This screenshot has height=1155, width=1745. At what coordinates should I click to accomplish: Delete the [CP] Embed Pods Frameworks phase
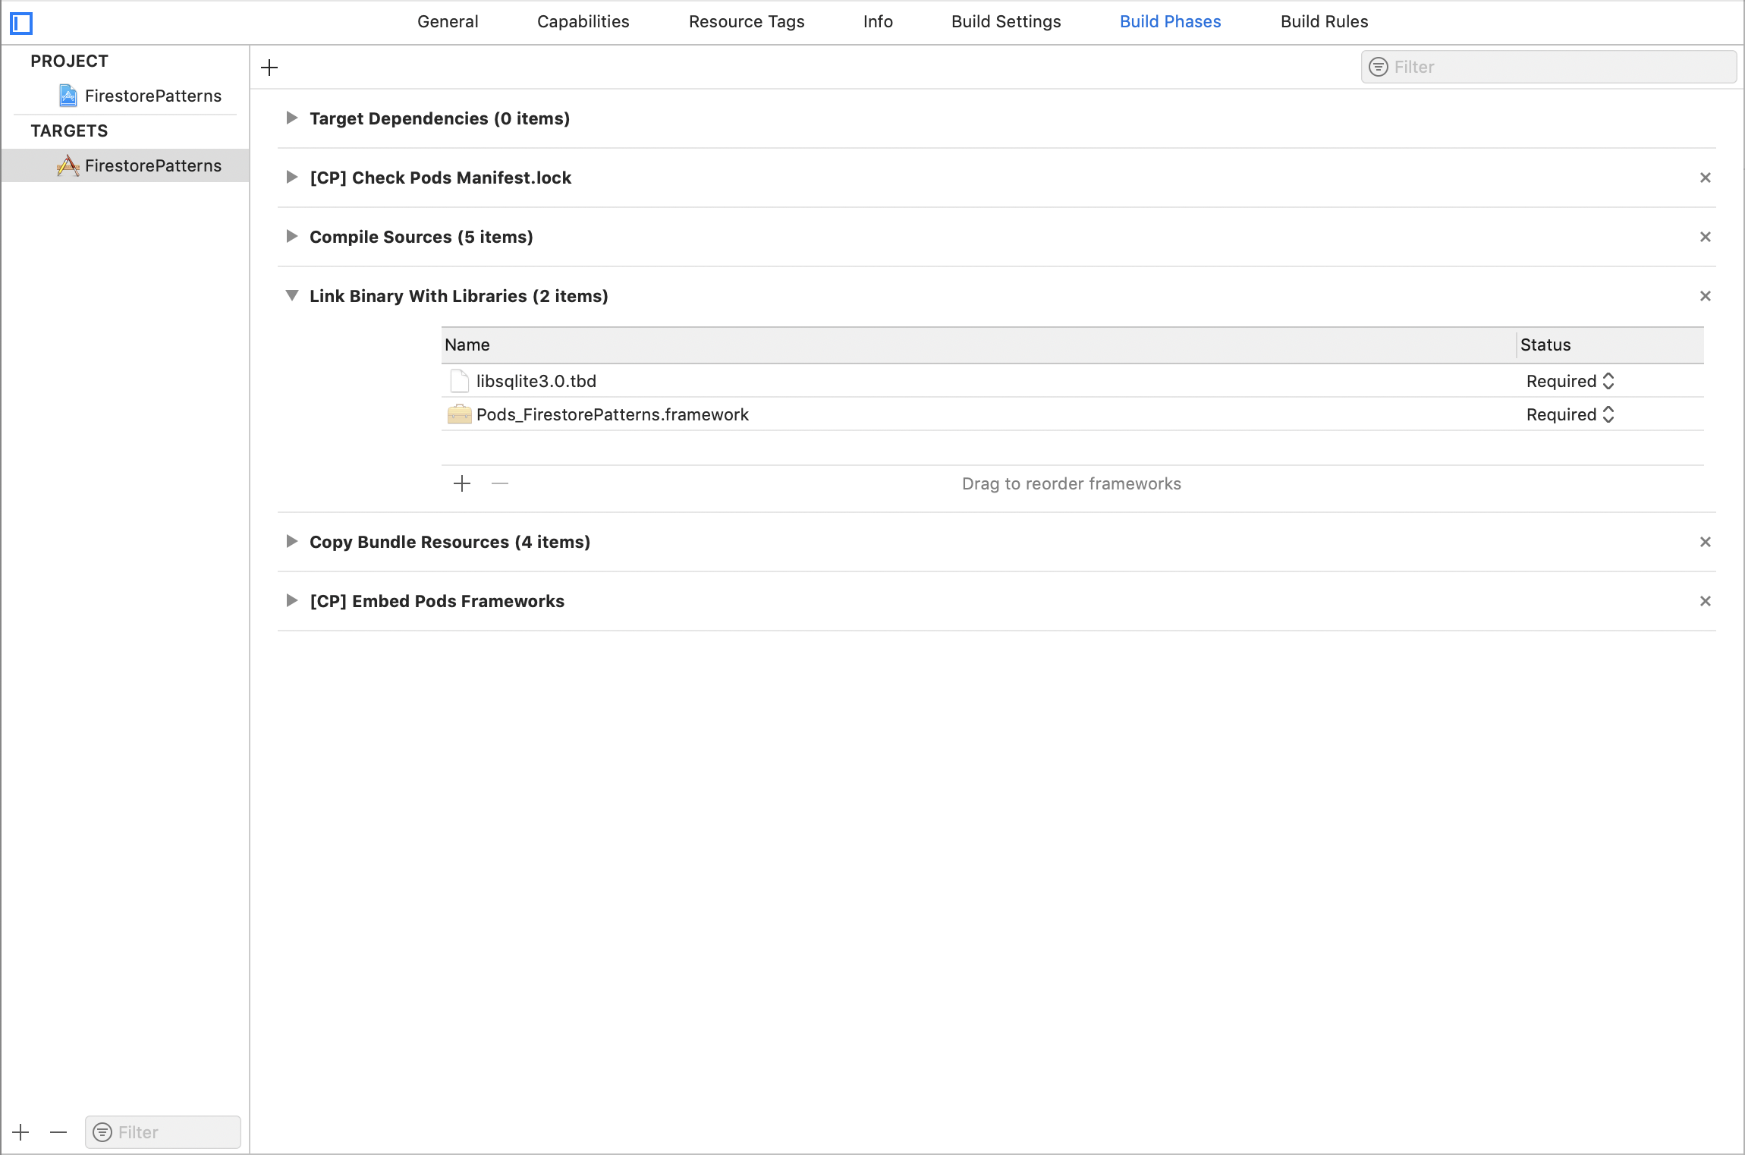click(x=1705, y=600)
